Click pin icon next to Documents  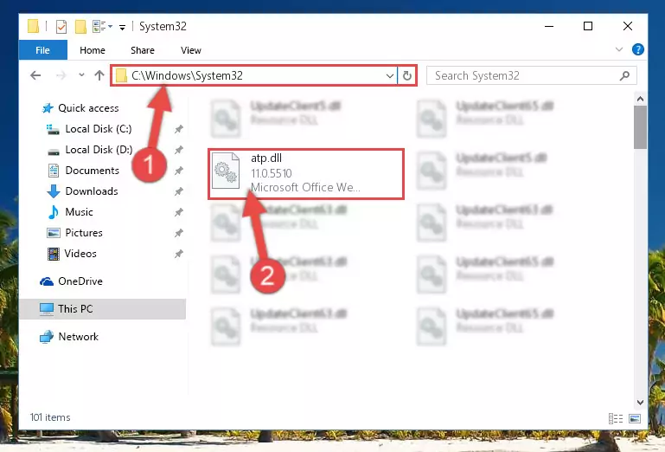click(x=178, y=171)
